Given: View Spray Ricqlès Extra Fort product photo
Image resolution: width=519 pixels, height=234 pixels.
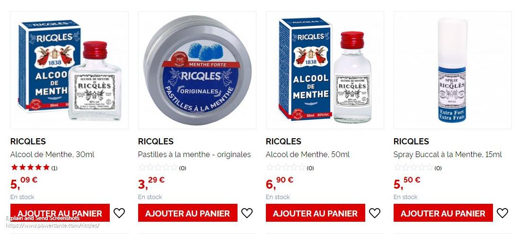Looking at the screenshot, I should (453, 70).
